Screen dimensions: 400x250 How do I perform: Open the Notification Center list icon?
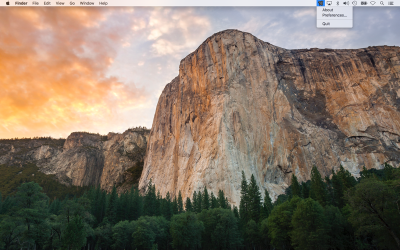click(391, 3)
